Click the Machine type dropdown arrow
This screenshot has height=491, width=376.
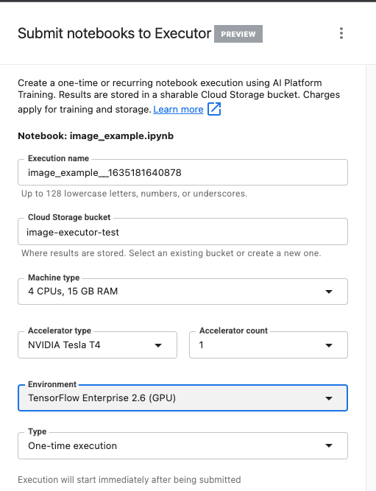coord(329,292)
